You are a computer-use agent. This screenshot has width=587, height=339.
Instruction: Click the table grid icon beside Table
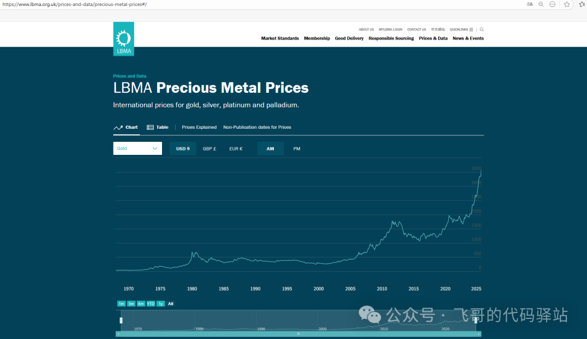pyautogui.click(x=150, y=127)
